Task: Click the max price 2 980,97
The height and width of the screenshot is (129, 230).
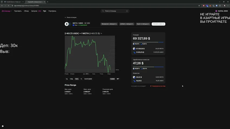Action: tap(87, 92)
